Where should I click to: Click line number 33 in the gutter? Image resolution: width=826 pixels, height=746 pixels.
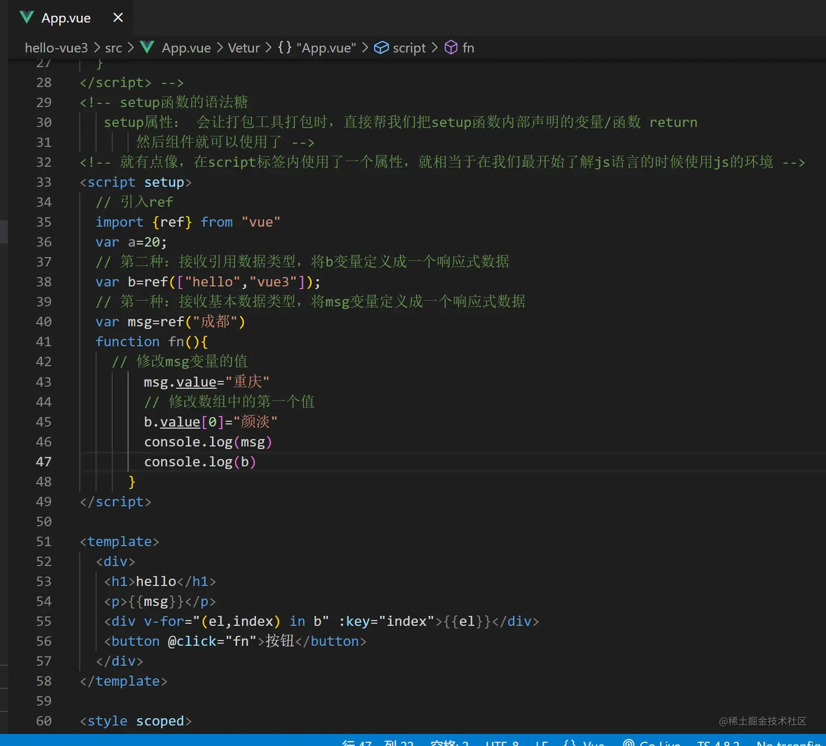[44, 182]
